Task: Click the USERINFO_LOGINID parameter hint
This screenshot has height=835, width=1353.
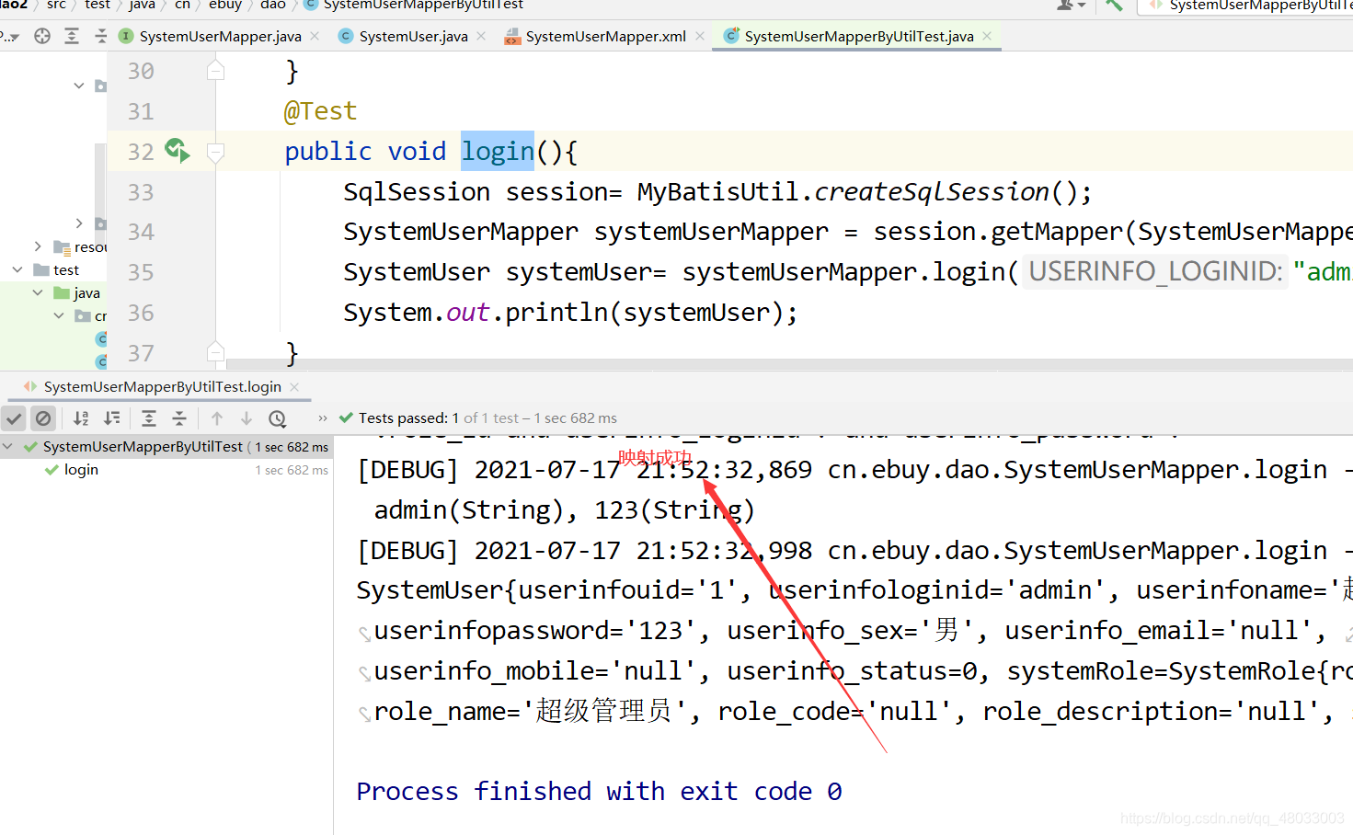Action: [1155, 271]
